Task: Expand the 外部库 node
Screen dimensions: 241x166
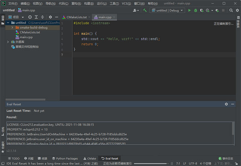Action: [8, 42]
